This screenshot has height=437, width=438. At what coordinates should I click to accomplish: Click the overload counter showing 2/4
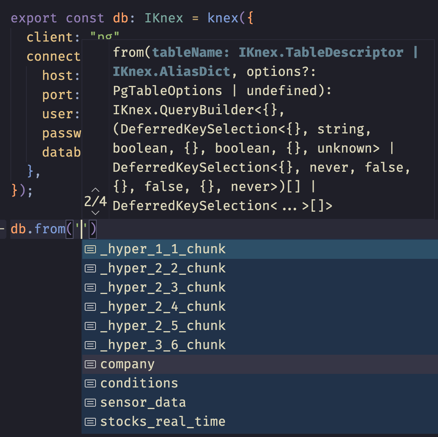95,201
